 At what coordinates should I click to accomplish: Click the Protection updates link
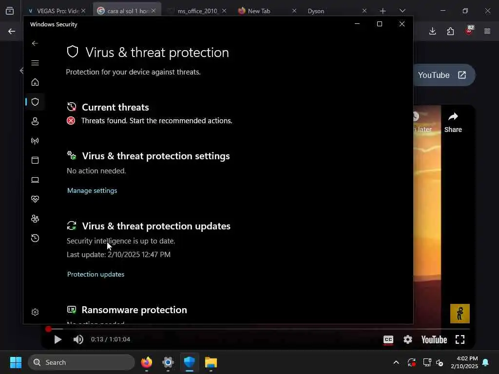pos(96,274)
